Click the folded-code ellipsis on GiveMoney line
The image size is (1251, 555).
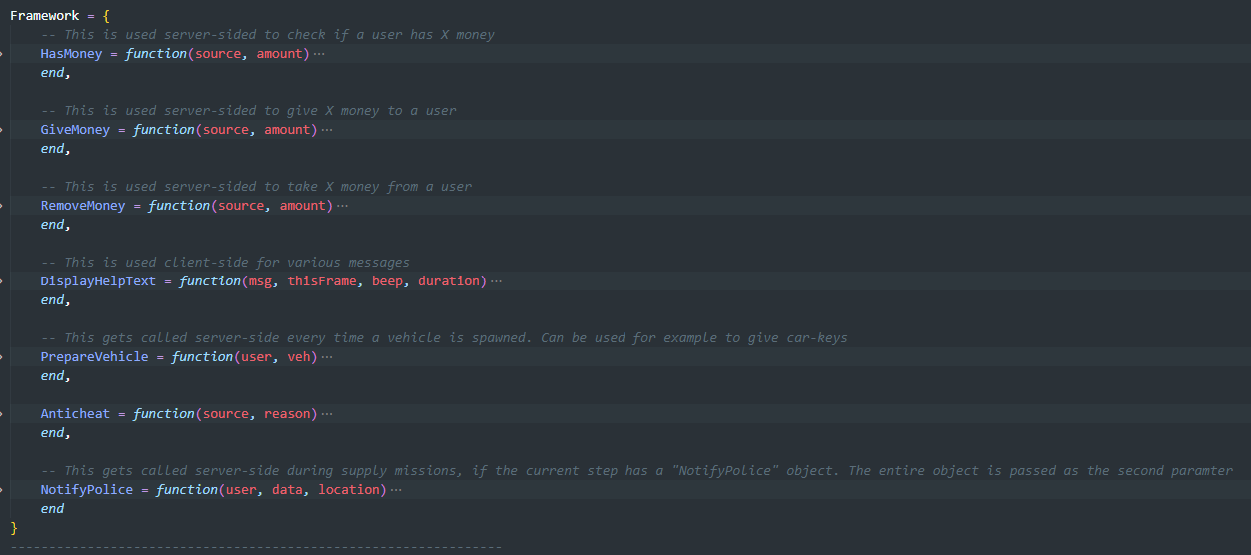(x=327, y=130)
